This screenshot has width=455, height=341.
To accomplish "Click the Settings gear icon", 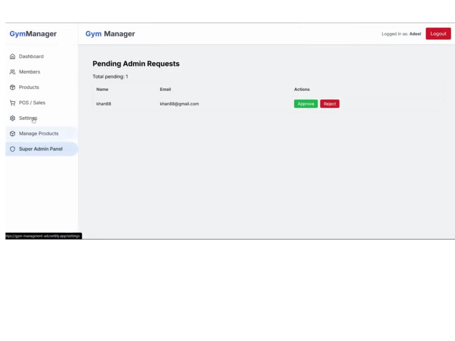I will [x=12, y=118].
